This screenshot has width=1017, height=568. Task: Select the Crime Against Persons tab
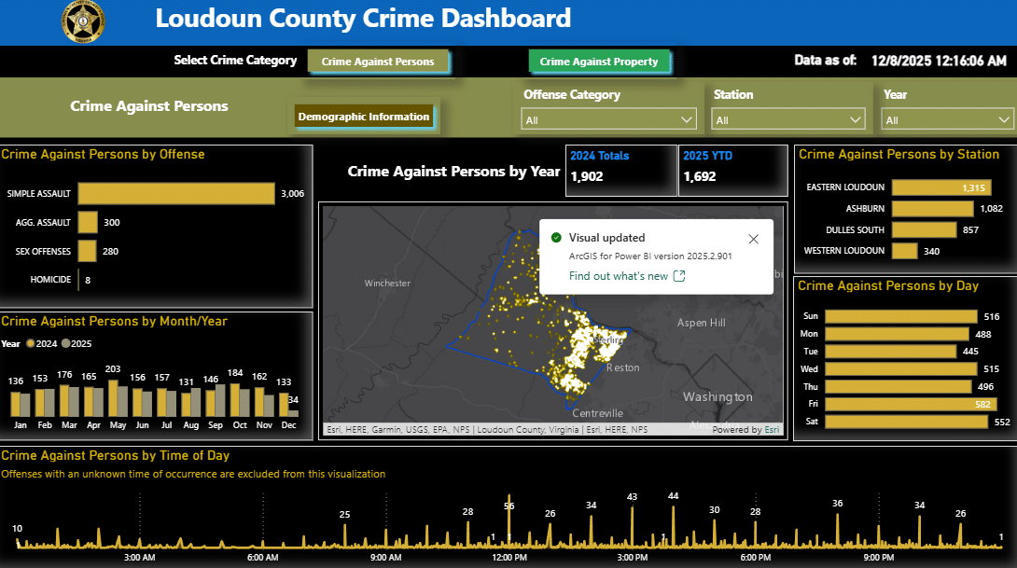[x=378, y=62]
